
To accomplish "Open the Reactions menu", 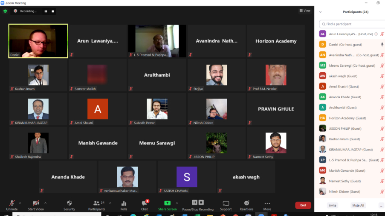I will tap(246, 205).
